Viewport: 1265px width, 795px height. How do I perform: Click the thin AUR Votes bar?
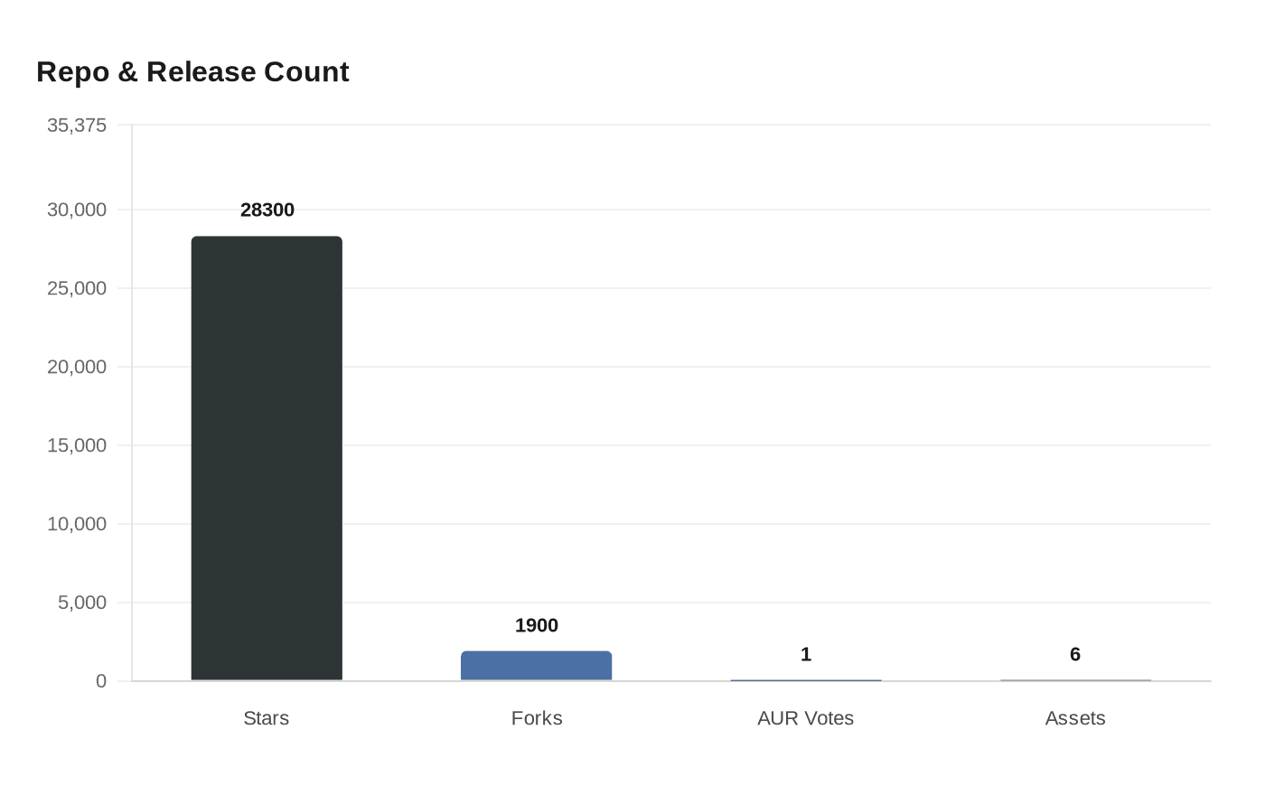(805, 680)
